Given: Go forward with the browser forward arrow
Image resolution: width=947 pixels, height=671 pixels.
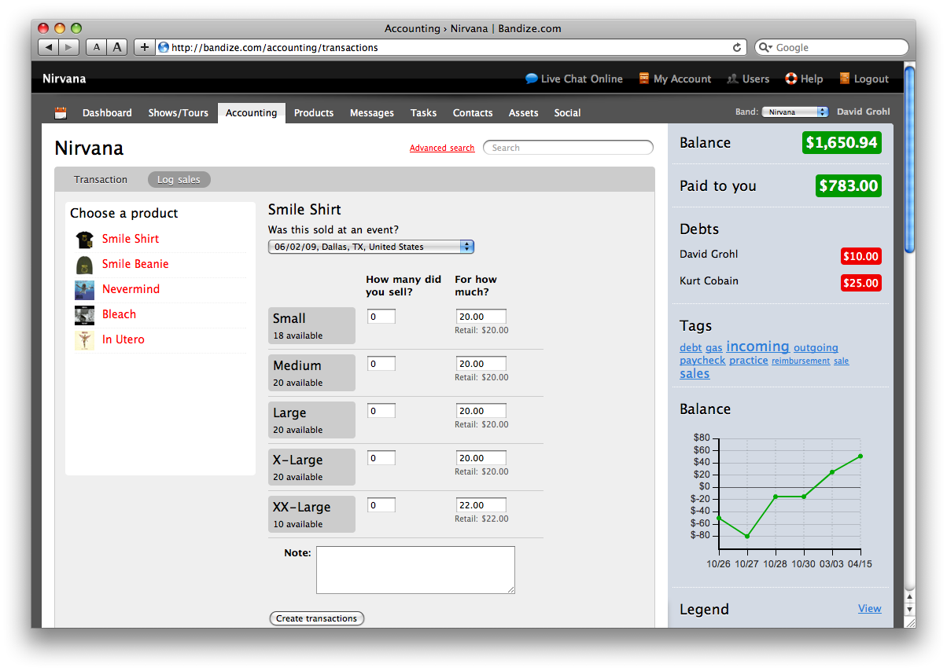Looking at the screenshot, I should coord(69,47).
